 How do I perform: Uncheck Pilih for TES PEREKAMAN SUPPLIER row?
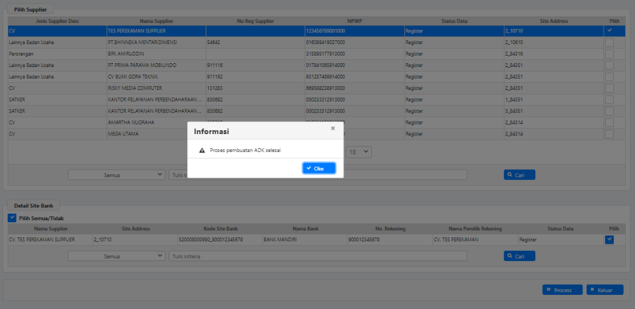click(609, 30)
